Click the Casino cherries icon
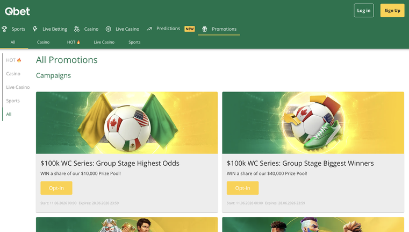The image size is (409, 232). coord(77,29)
